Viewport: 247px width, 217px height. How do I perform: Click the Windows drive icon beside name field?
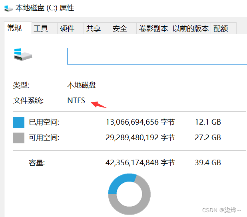tap(22, 55)
